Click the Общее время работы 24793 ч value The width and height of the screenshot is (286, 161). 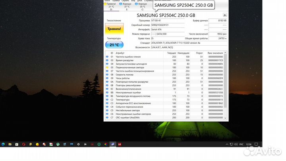218,39
